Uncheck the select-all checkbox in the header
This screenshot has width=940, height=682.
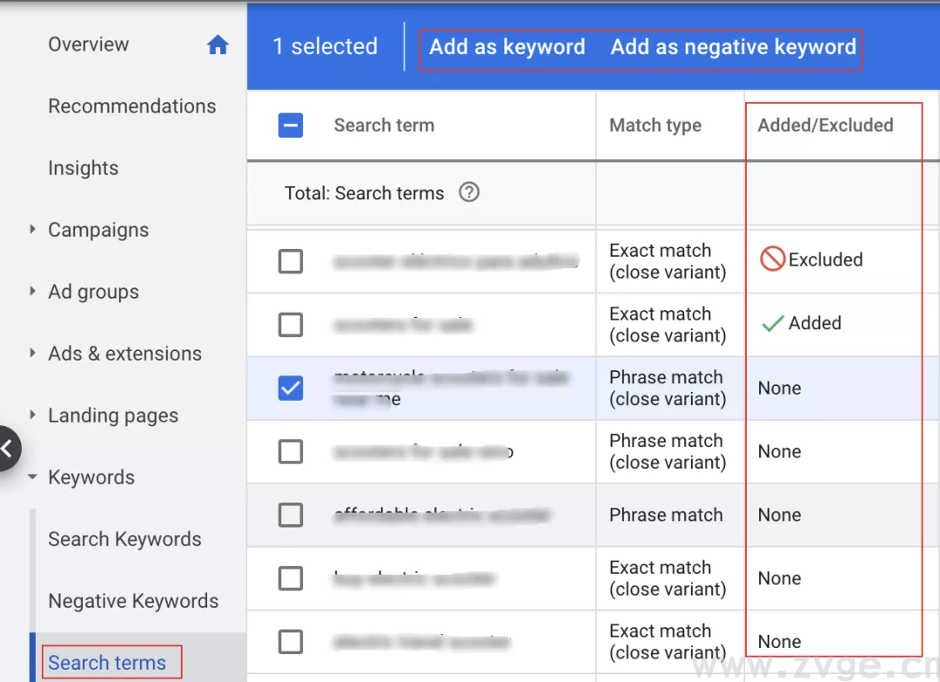291,125
